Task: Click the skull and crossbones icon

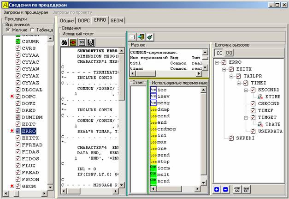Action: [x=91, y=42]
